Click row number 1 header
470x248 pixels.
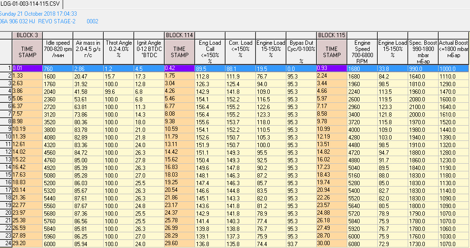(6, 69)
